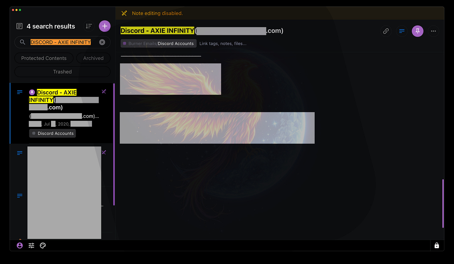The width and height of the screenshot is (454, 264).
Task: Lock the application with padlock icon
Action: pyautogui.click(x=437, y=246)
